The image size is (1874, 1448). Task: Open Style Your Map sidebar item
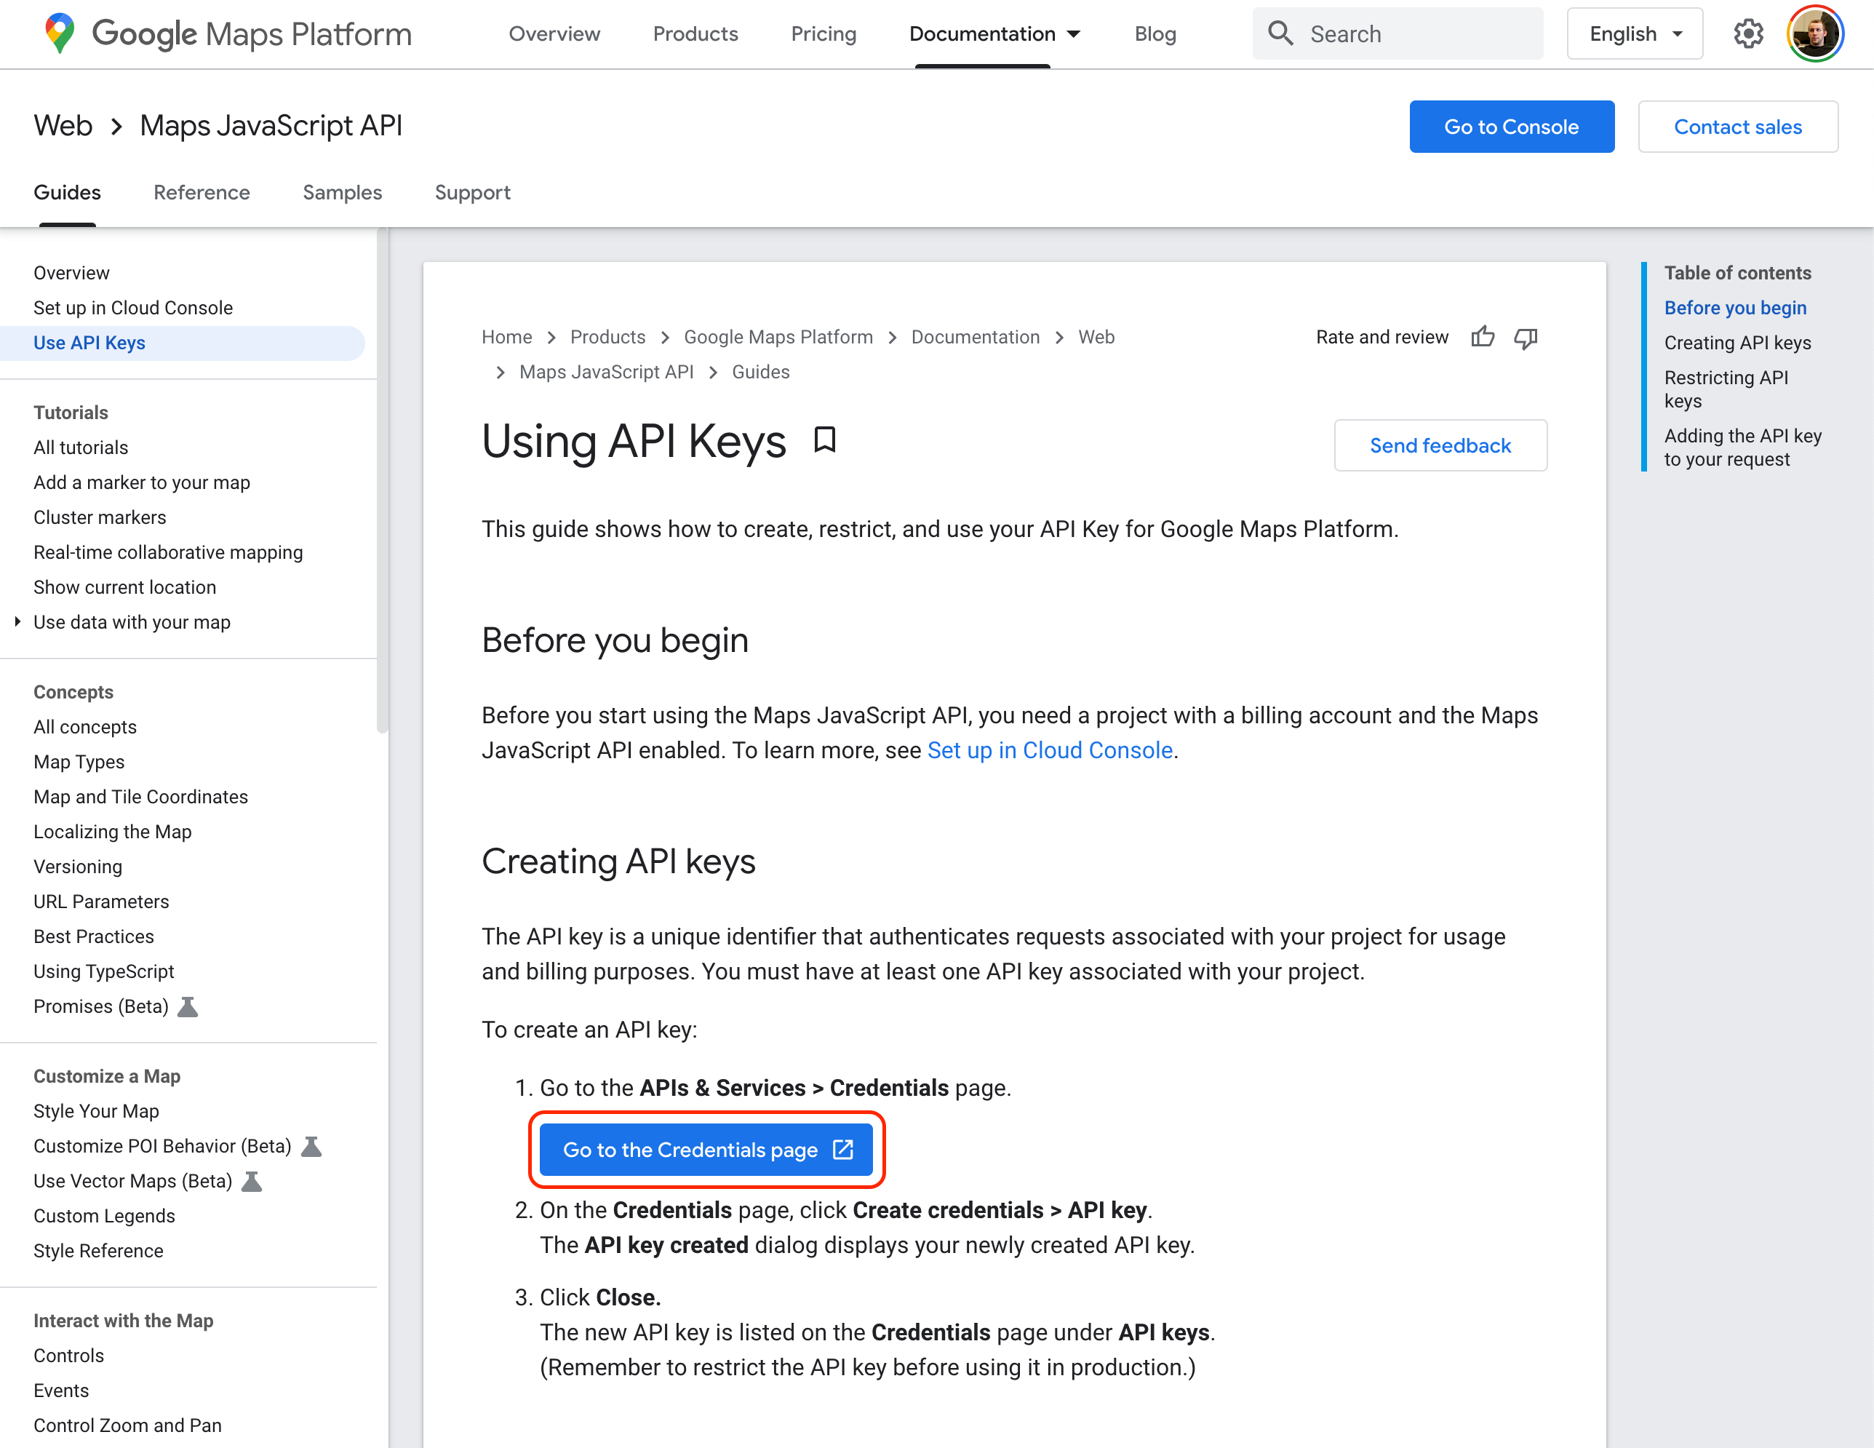point(96,1110)
